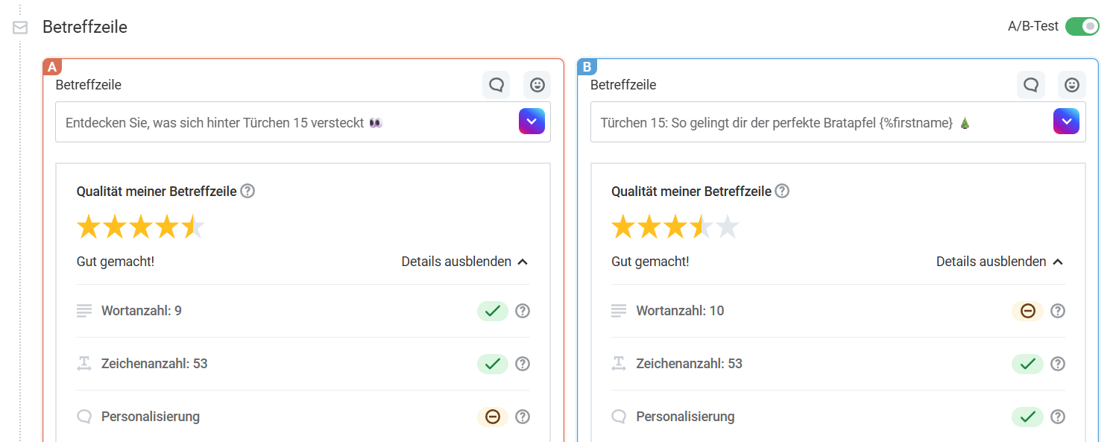
Task: Open AI suggestions dropdown in variant A field
Action: pos(532,121)
